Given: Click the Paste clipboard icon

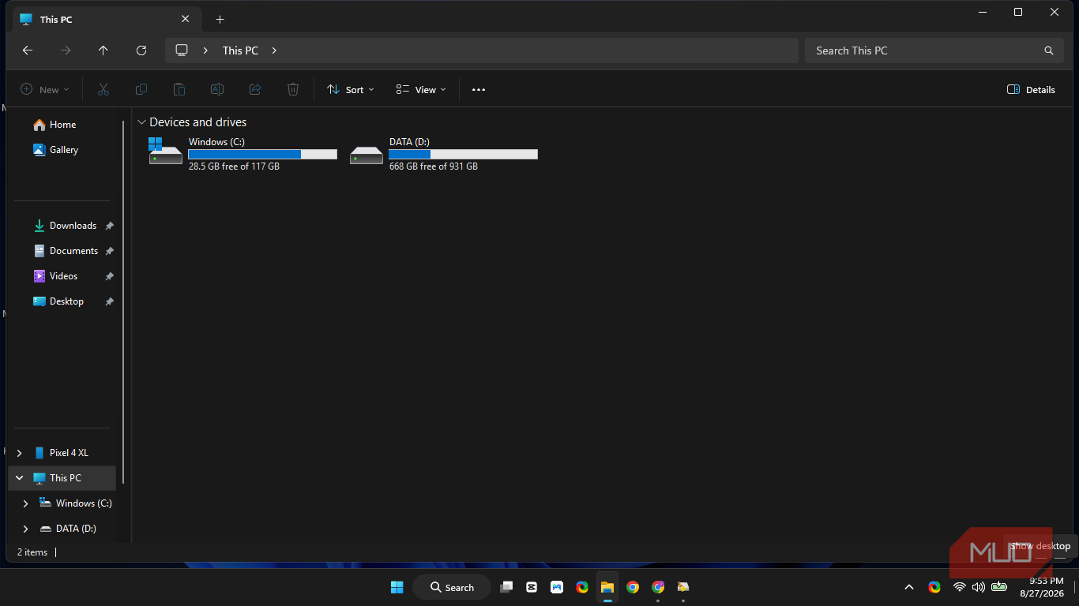Looking at the screenshot, I should point(179,90).
